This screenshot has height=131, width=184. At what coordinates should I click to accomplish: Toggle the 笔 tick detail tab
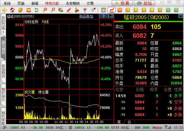119,122
